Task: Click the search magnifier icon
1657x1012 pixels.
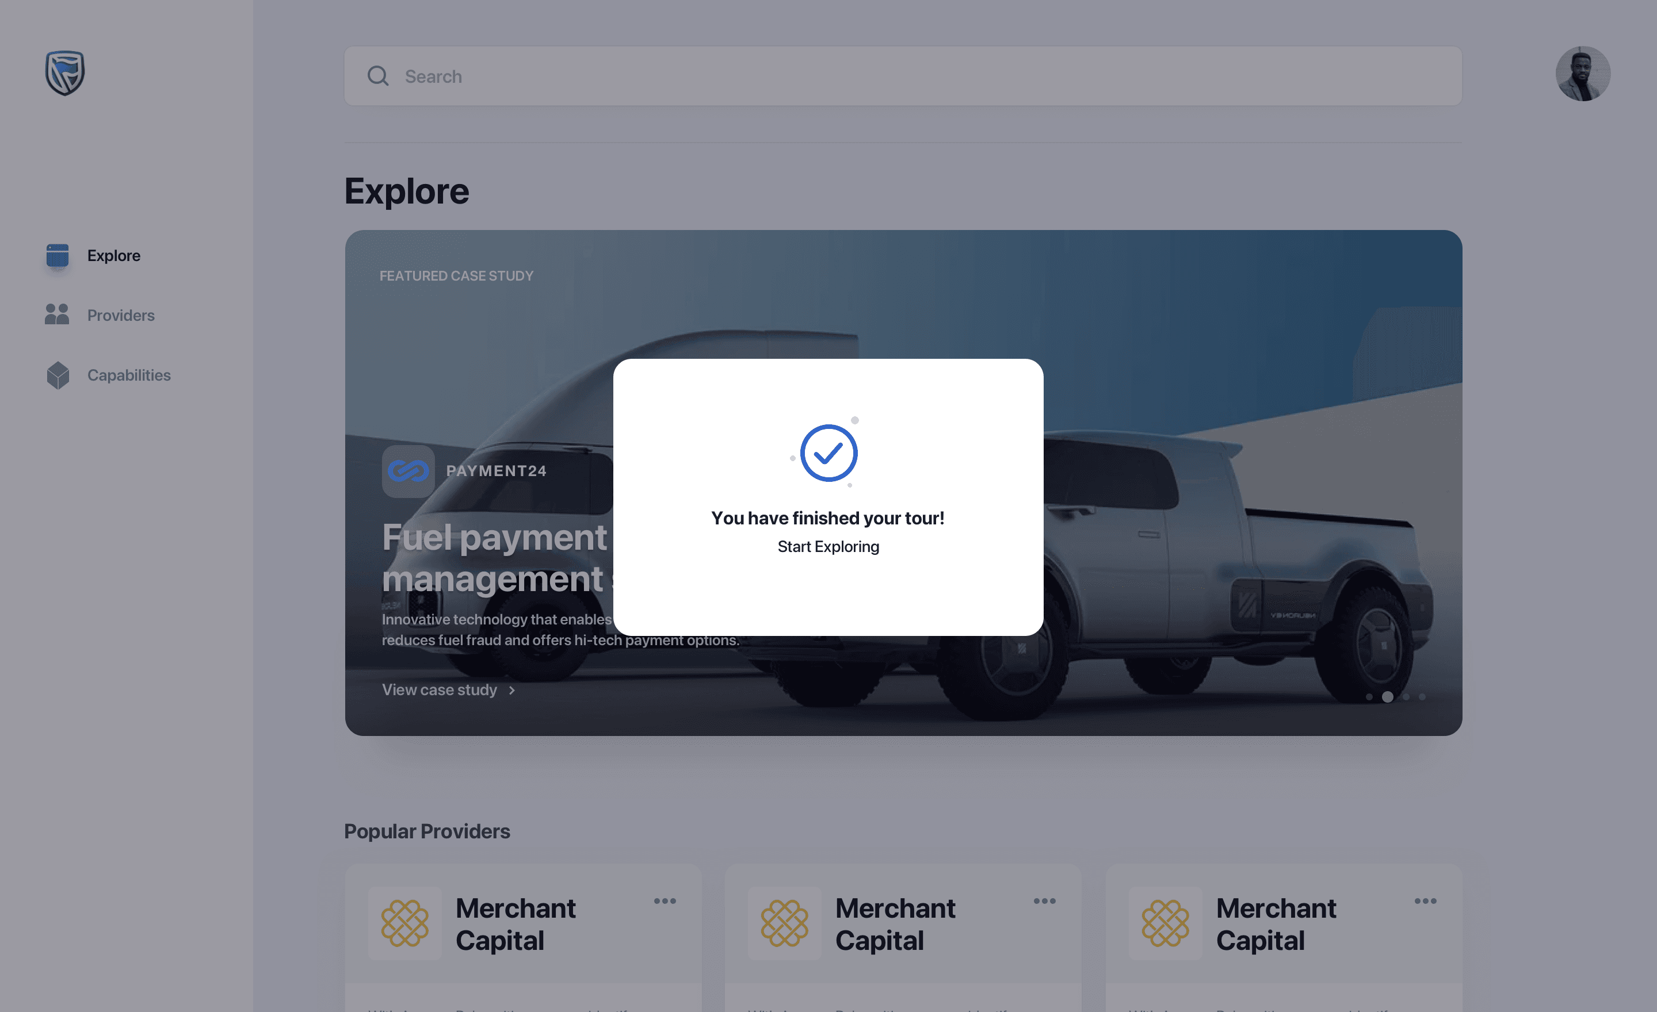Action: [378, 76]
